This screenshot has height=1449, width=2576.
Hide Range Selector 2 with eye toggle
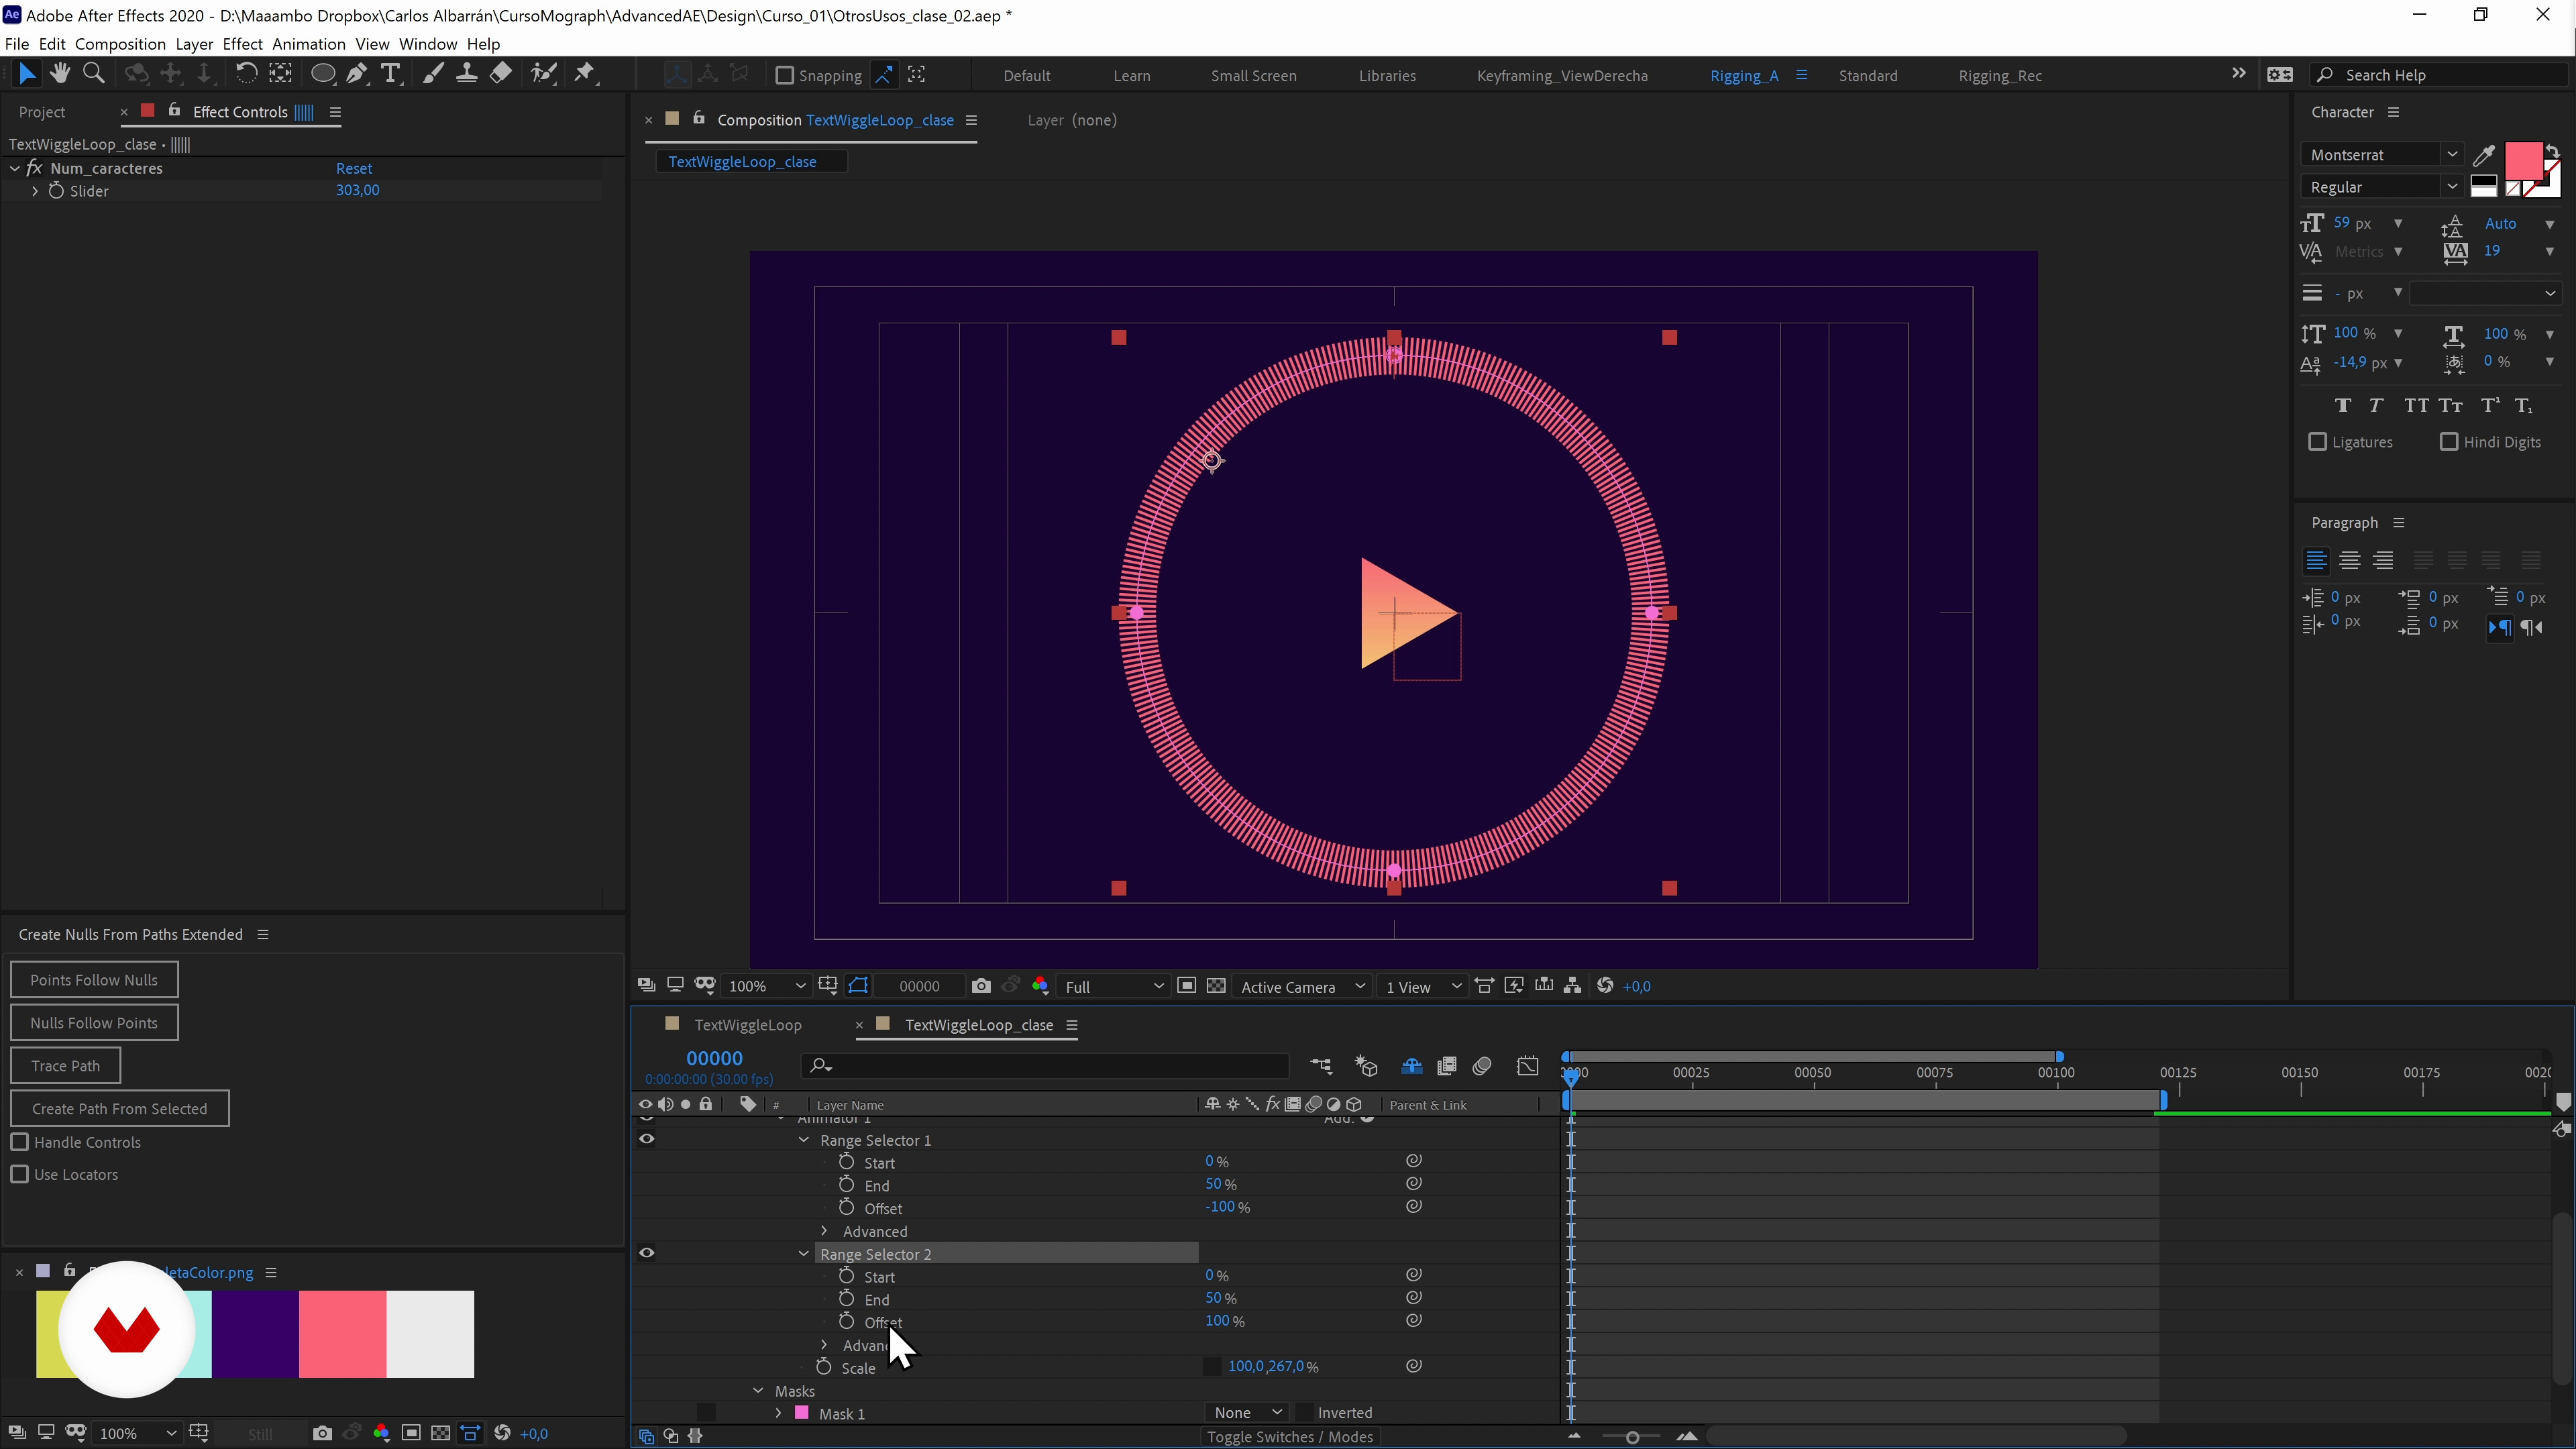click(x=647, y=1253)
